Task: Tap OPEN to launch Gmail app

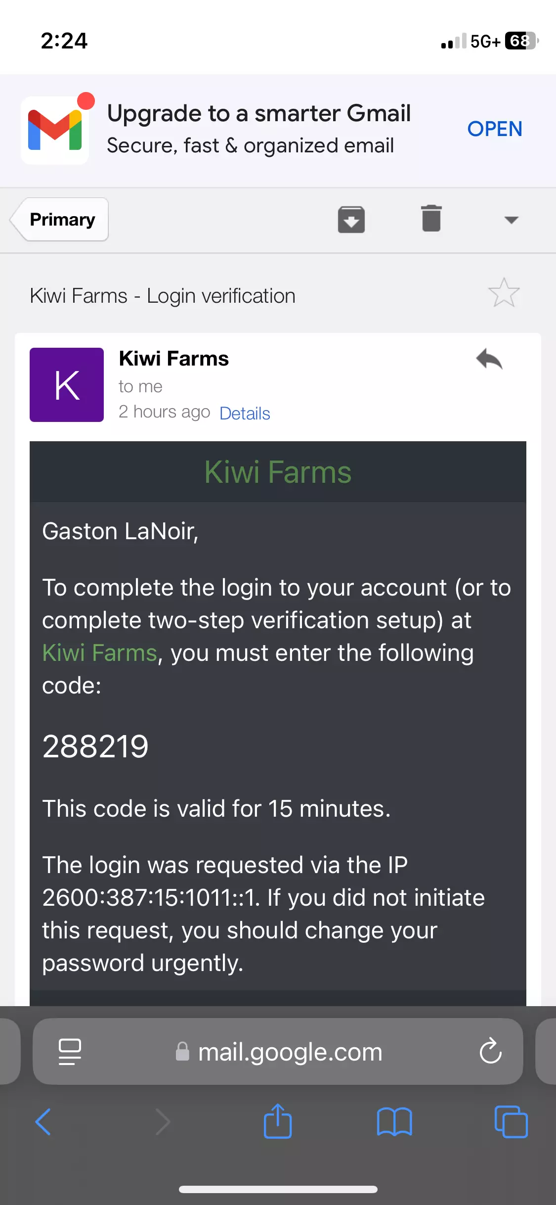Action: click(x=495, y=129)
